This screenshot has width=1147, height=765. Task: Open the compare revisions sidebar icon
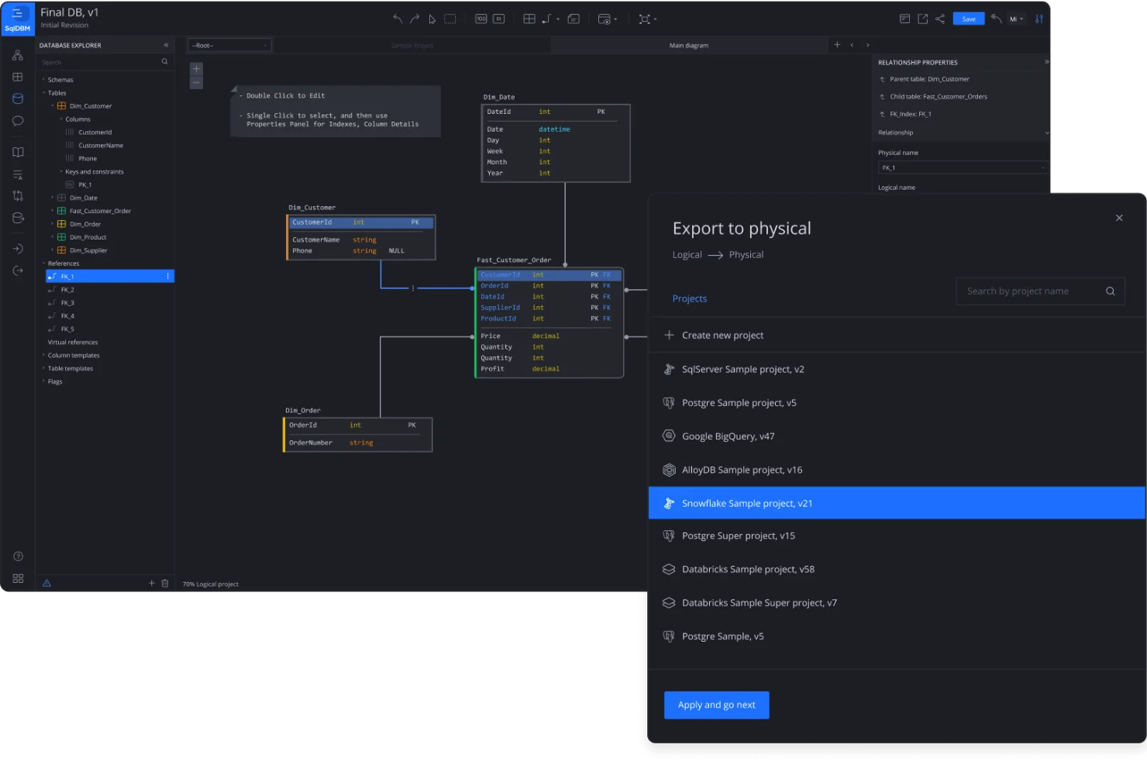point(18,196)
